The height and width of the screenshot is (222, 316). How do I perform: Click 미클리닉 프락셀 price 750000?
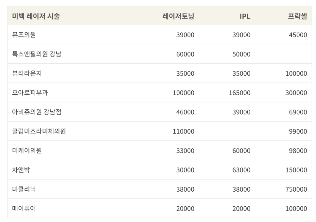click(x=296, y=189)
